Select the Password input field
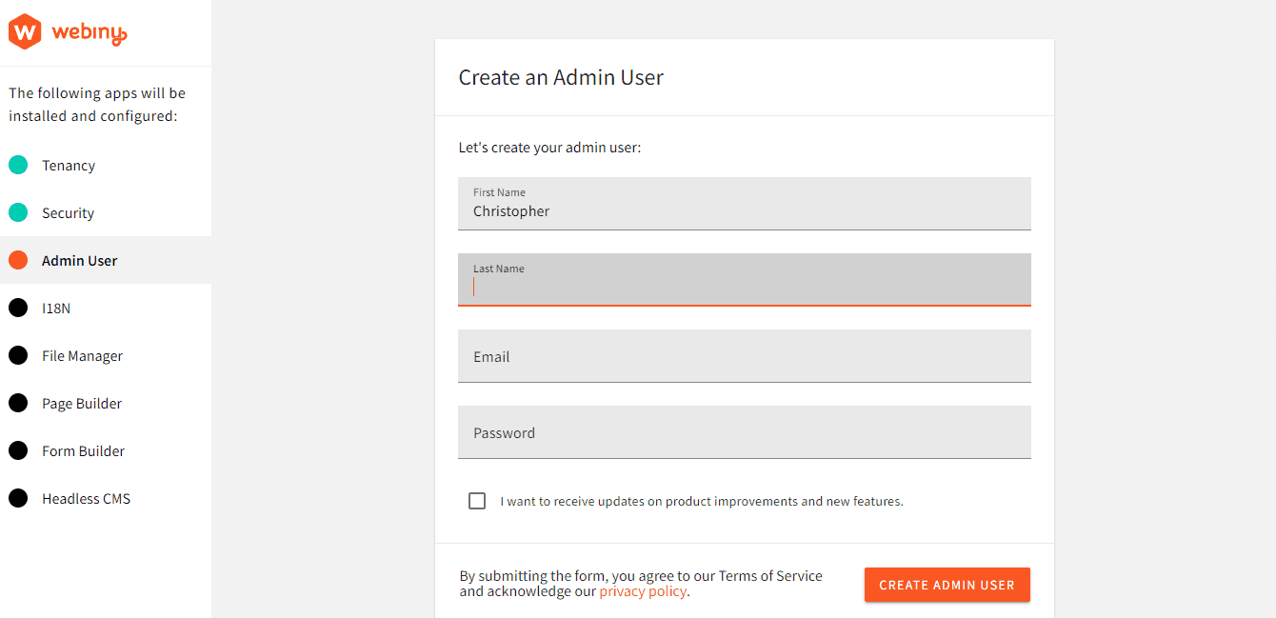Image resolution: width=1276 pixels, height=618 pixels. pos(744,432)
